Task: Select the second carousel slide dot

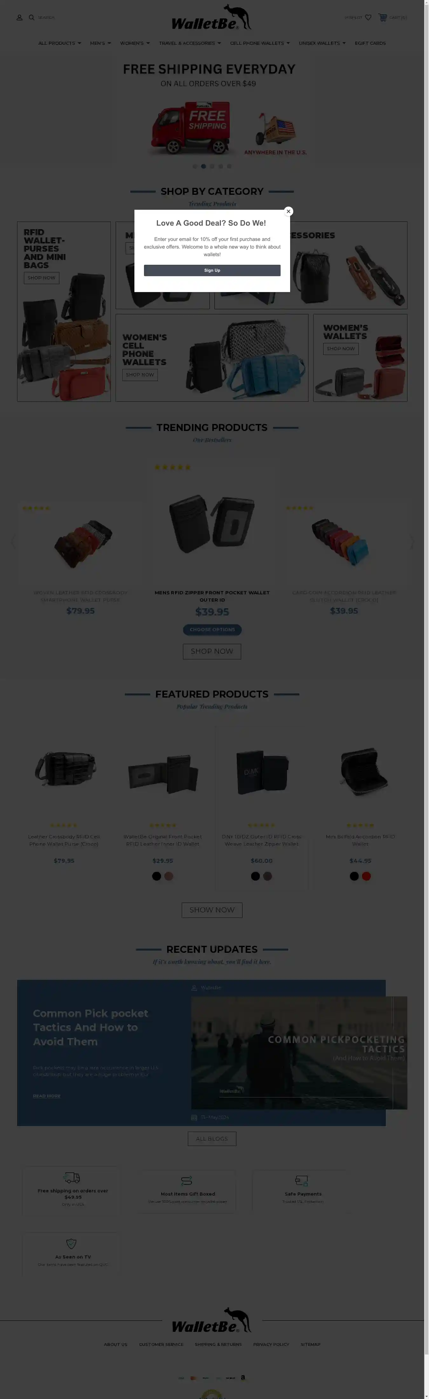Action: point(204,166)
